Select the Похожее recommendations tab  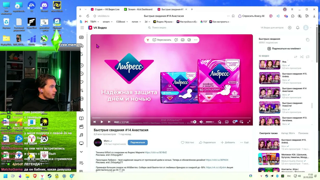pyautogui.click(x=303, y=133)
